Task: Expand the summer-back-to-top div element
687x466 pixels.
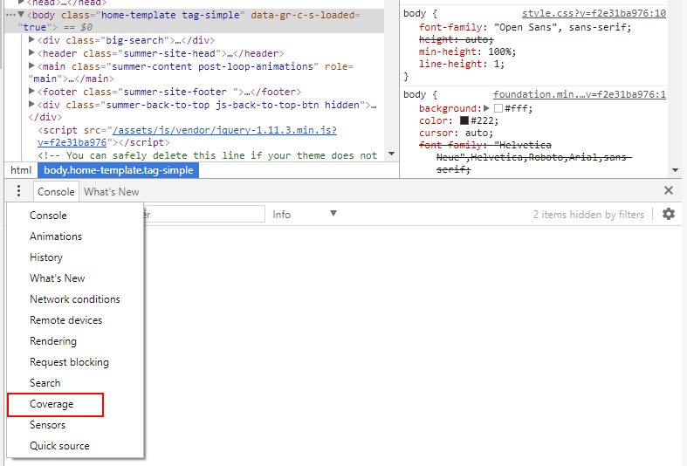Action: pos(31,105)
